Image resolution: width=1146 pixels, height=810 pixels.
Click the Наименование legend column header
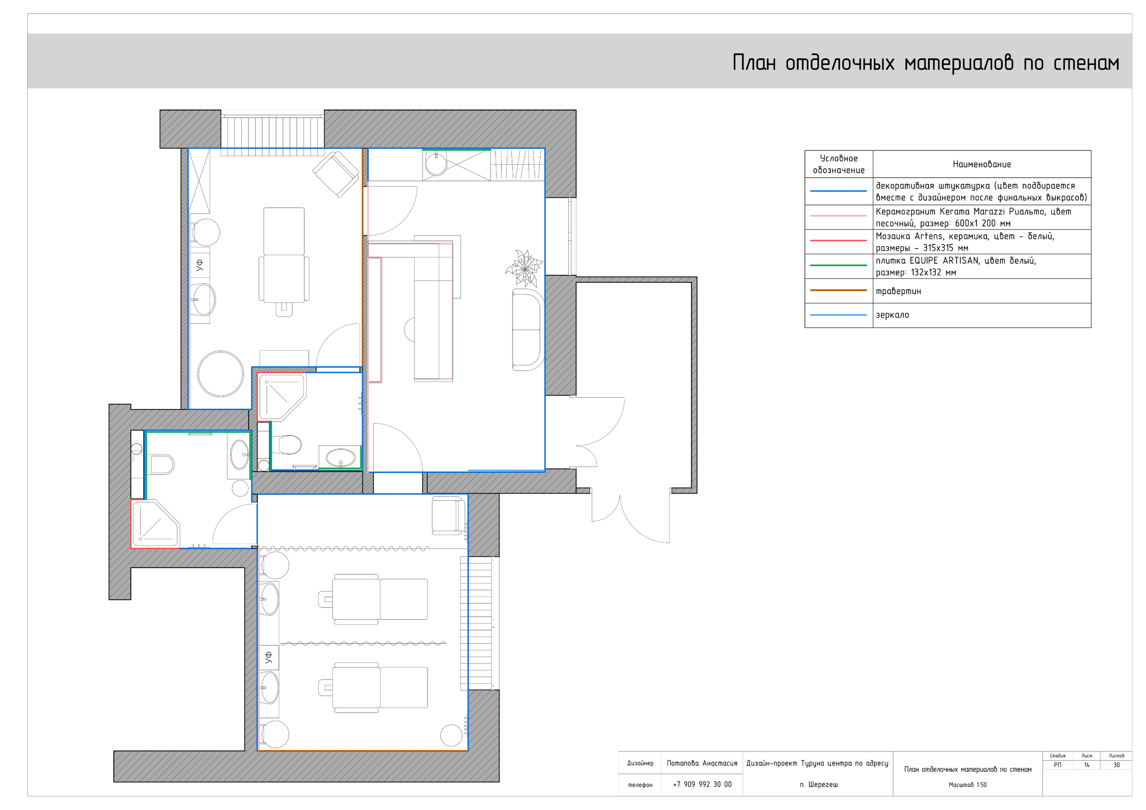click(981, 164)
